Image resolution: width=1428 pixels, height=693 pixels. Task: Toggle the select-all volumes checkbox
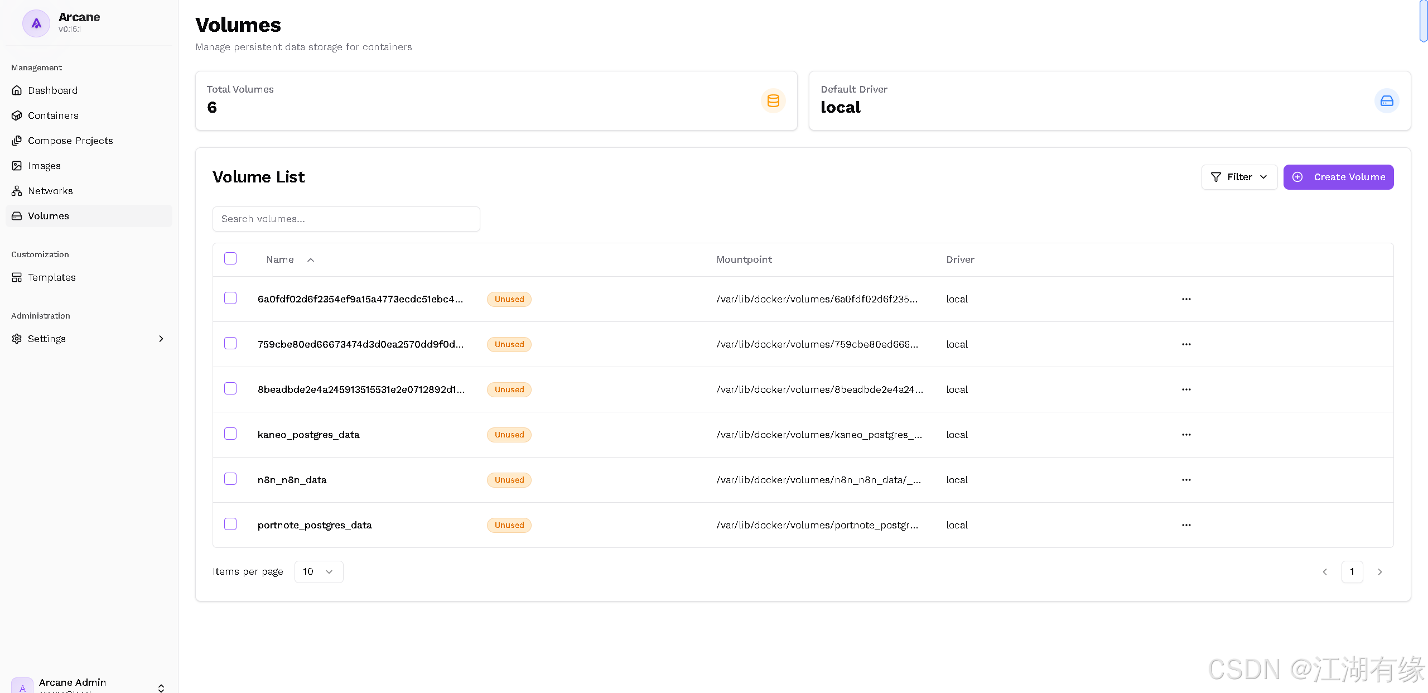(230, 258)
